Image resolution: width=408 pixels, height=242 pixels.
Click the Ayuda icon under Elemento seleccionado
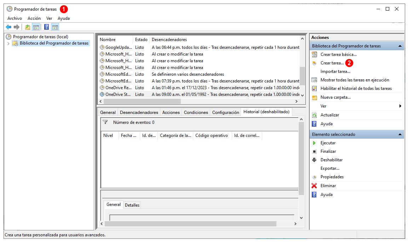coord(314,195)
